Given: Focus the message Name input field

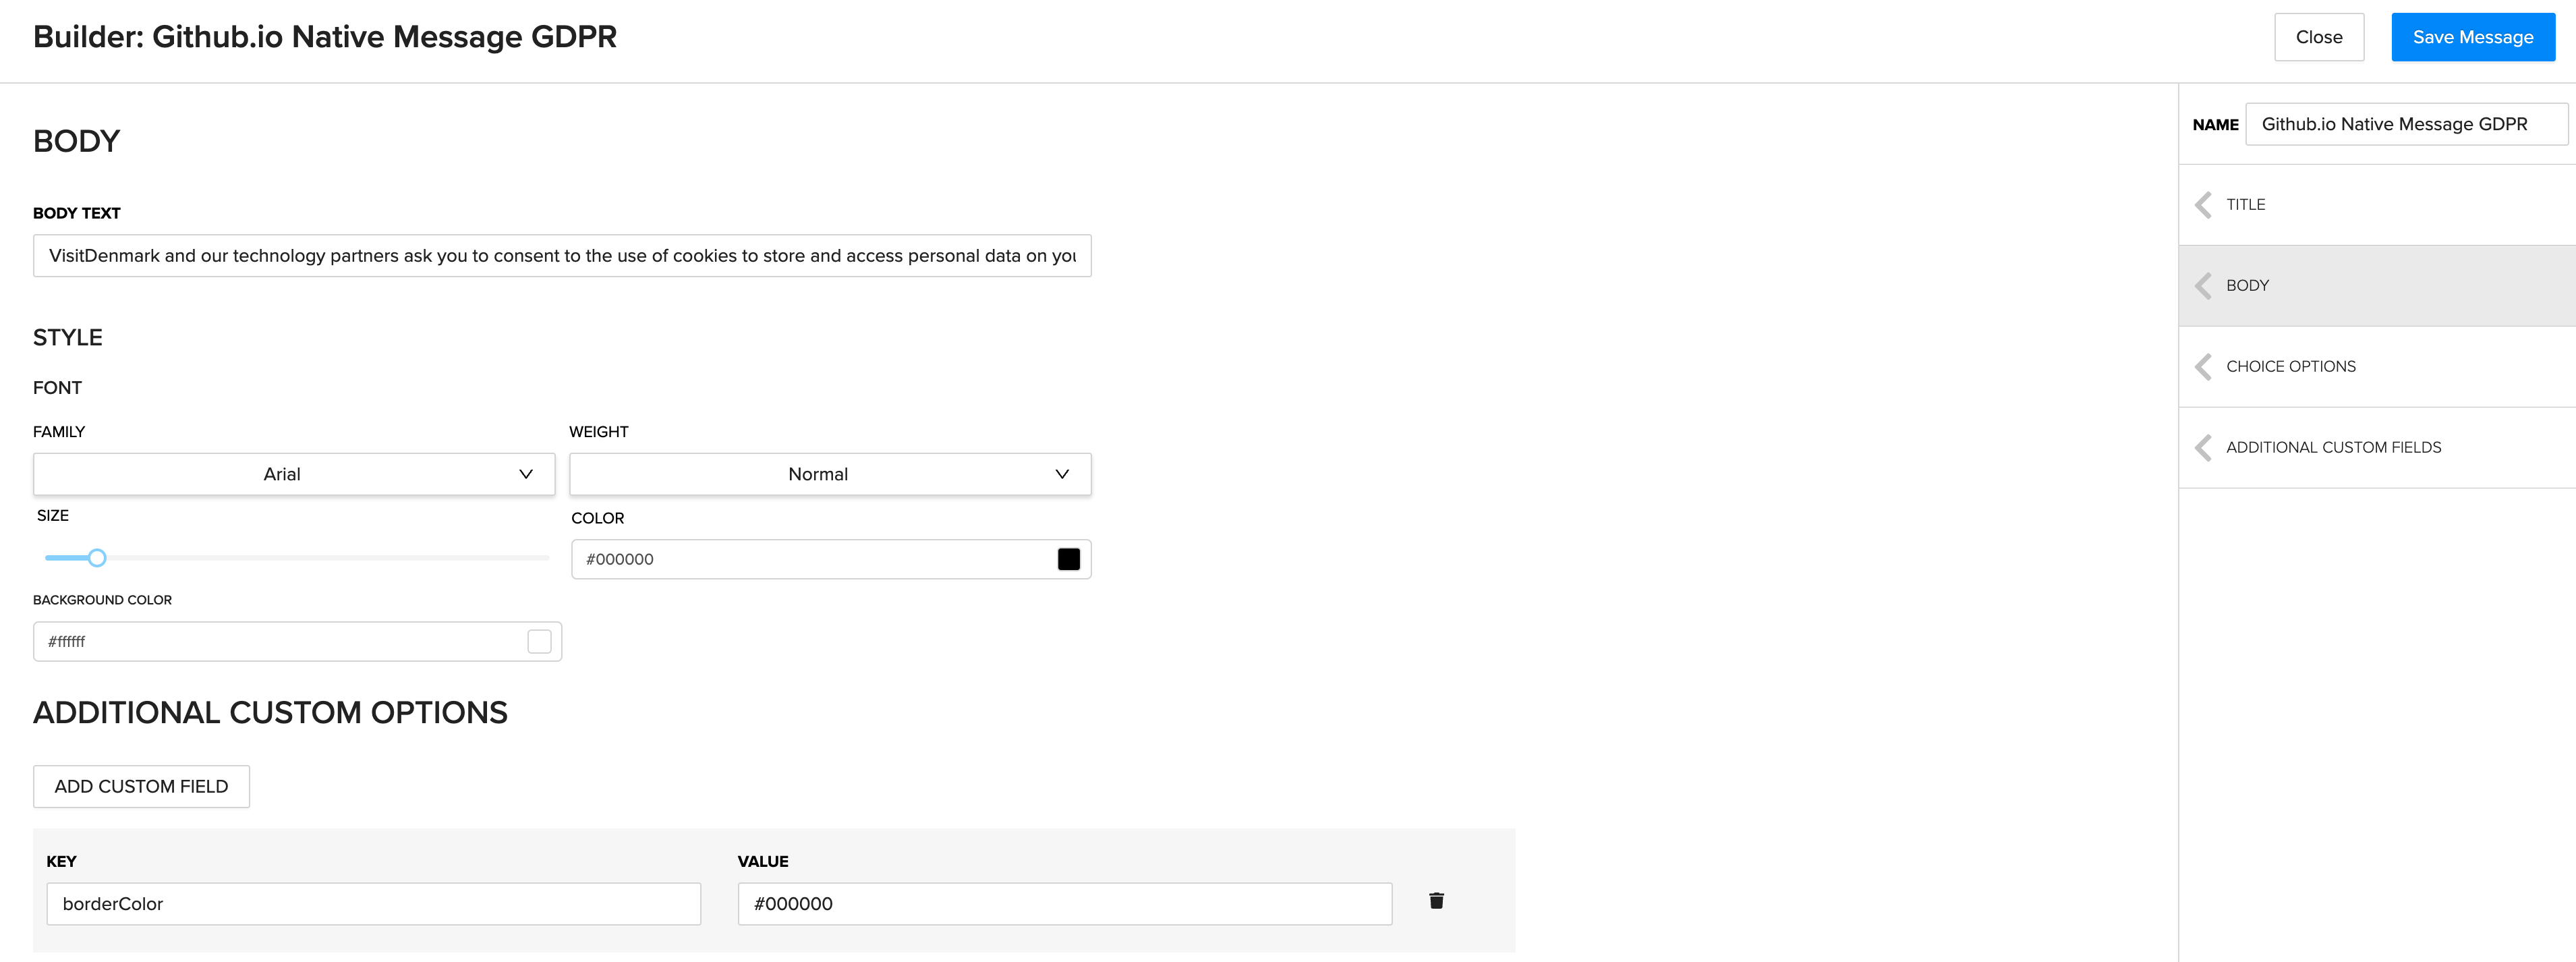Looking at the screenshot, I should tap(2404, 124).
